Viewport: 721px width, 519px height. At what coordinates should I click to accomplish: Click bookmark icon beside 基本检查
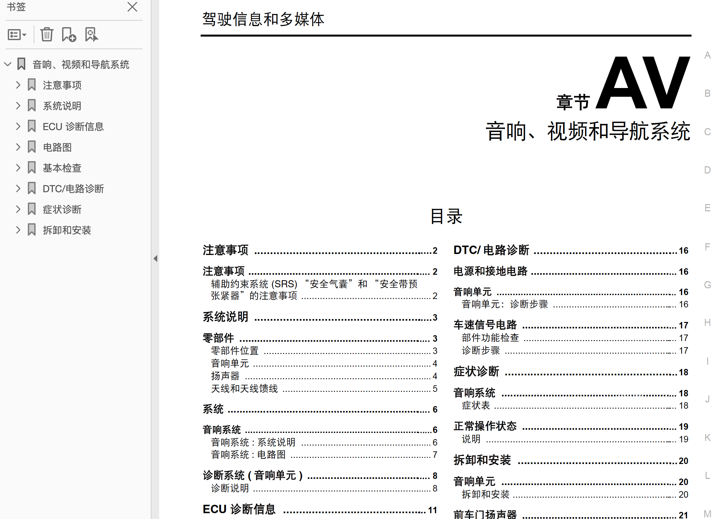pos(32,168)
